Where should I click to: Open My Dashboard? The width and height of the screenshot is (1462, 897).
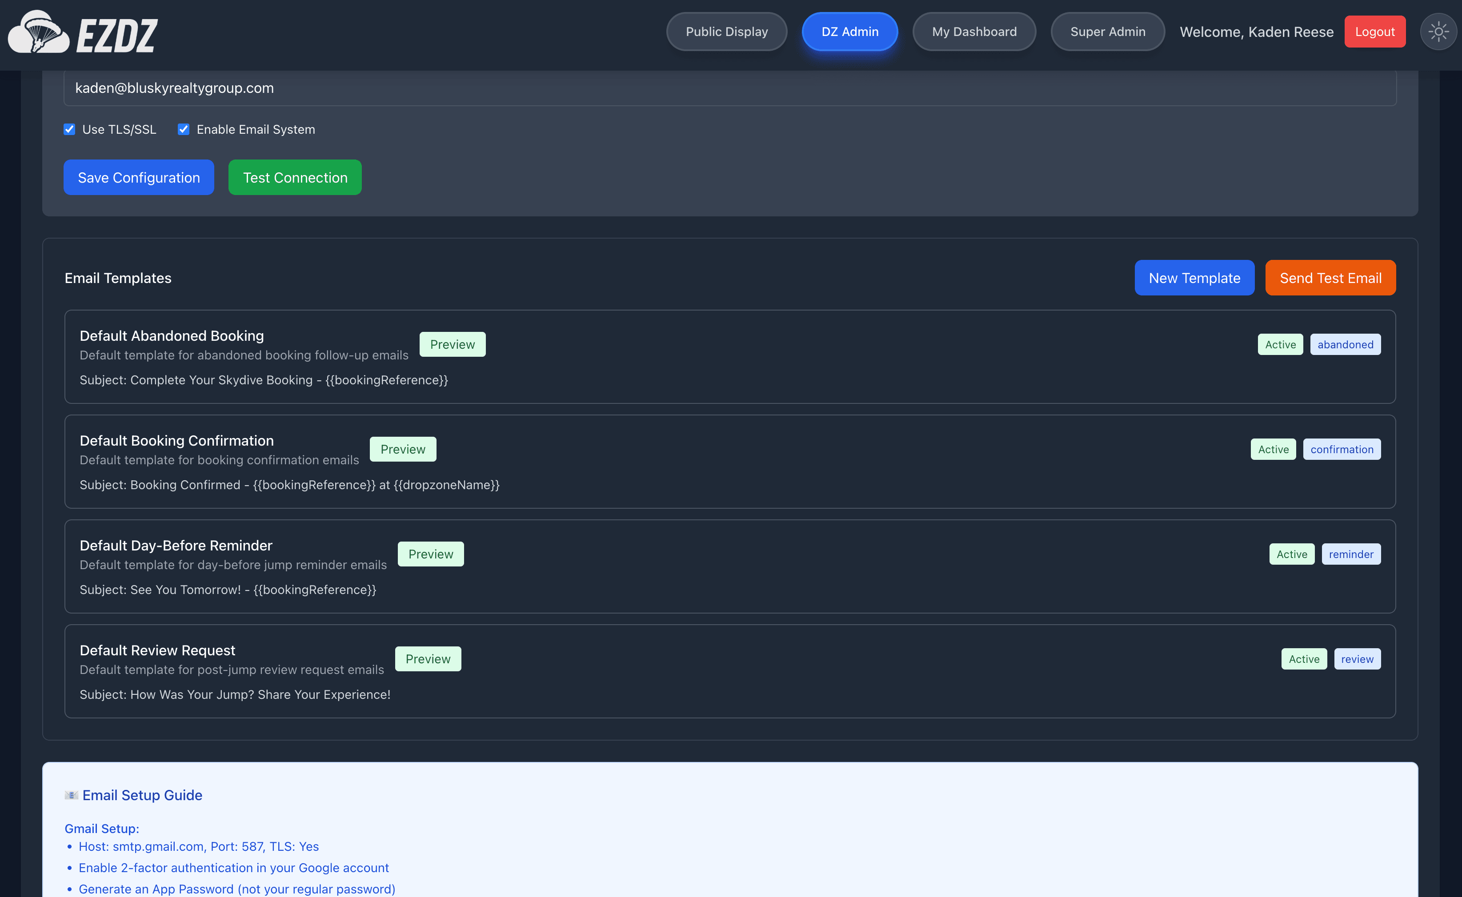[974, 32]
